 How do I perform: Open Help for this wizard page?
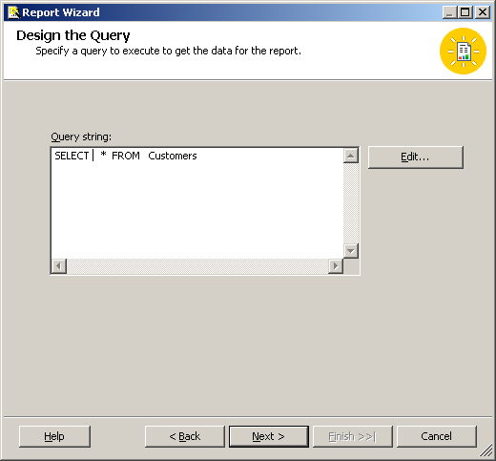click(54, 436)
